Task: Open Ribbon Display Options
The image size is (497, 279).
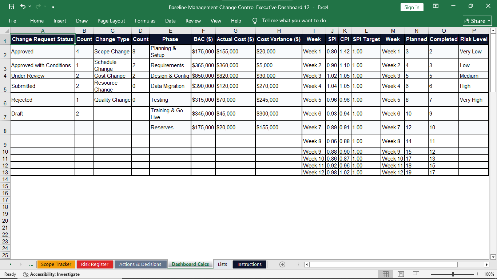Action: click(x=436, y=6)
